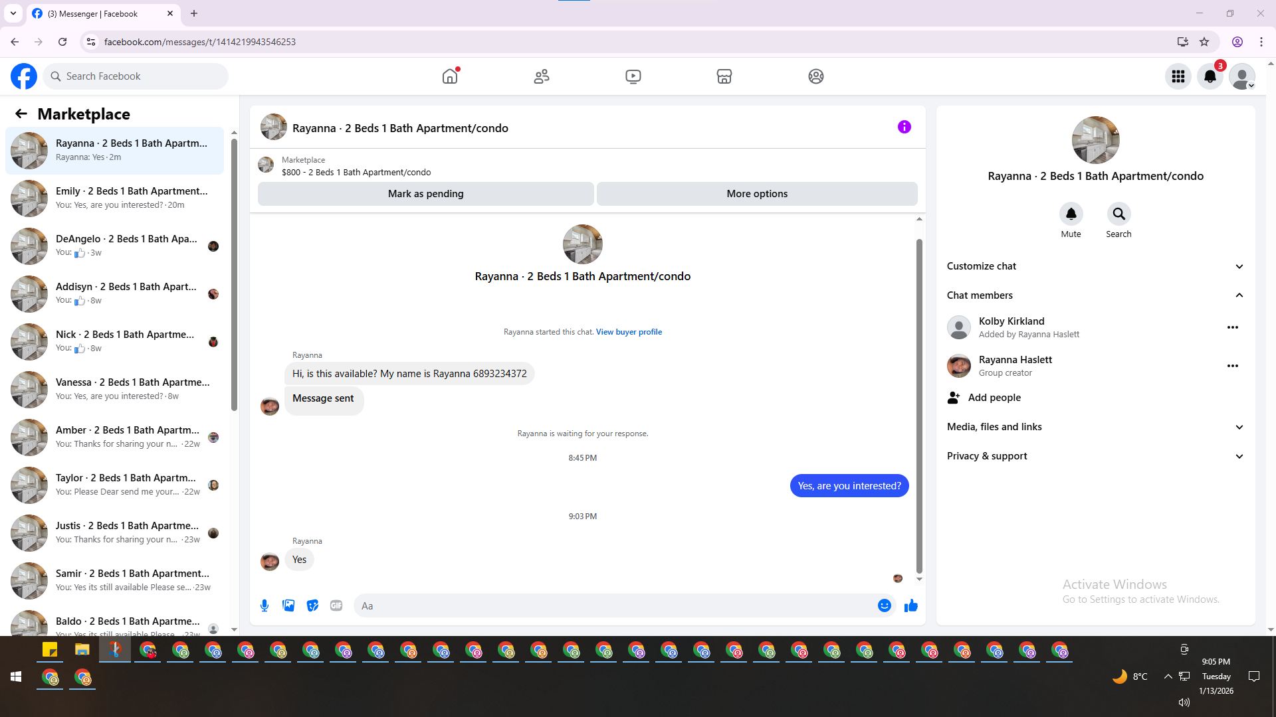This screenshot has width=1276, height=717.
Task: Open the GIF picker icon
Action: pyautogui.click(x=336, y=605)
